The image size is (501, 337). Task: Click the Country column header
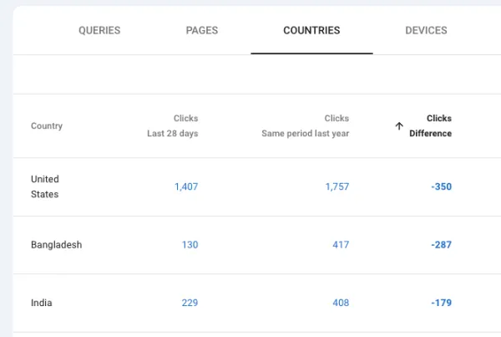(x=47, y=125)
